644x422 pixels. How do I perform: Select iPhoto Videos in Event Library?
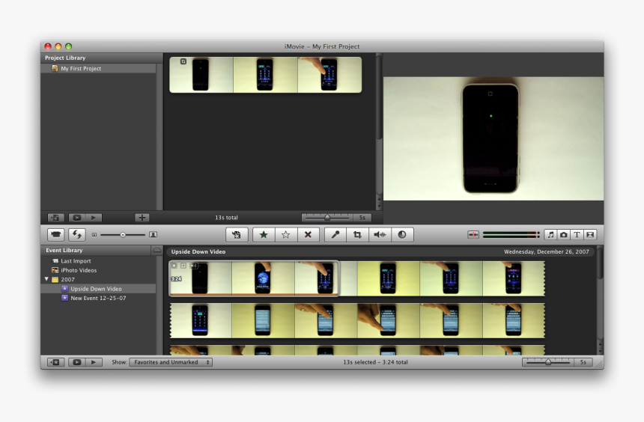pyautogui.click(x=99, y=270)
